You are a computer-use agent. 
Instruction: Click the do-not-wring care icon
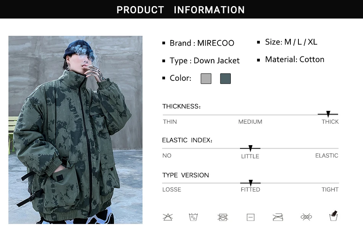[306, 217]
